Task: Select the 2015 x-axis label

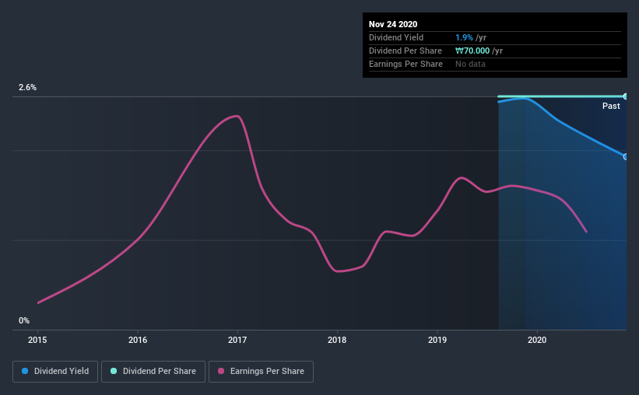Action: tap(37, 340)
